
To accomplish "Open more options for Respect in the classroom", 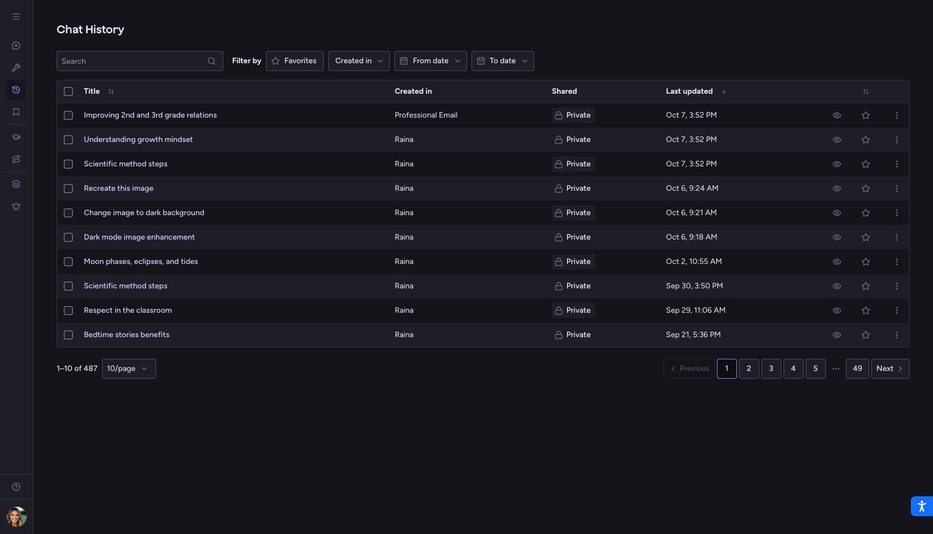I will point(896,311).
